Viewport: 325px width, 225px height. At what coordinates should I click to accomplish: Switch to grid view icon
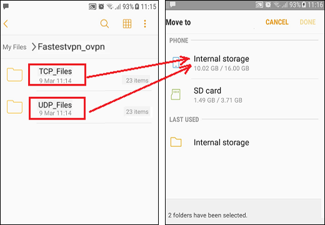click(x=127, y=24)
